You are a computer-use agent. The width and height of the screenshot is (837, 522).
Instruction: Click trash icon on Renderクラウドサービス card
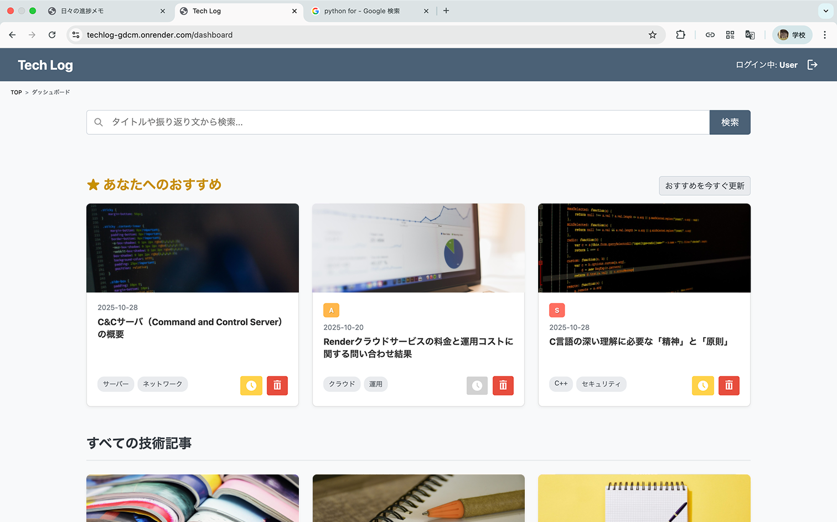coord(503,385)
